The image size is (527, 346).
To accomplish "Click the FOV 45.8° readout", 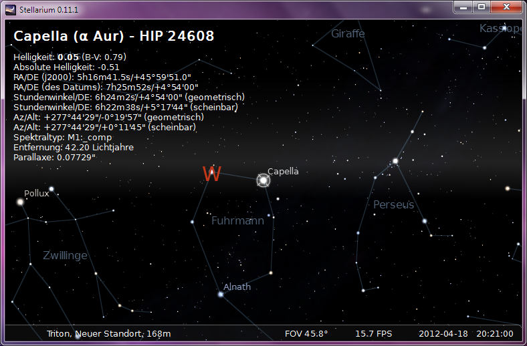I will coord(306,333).
